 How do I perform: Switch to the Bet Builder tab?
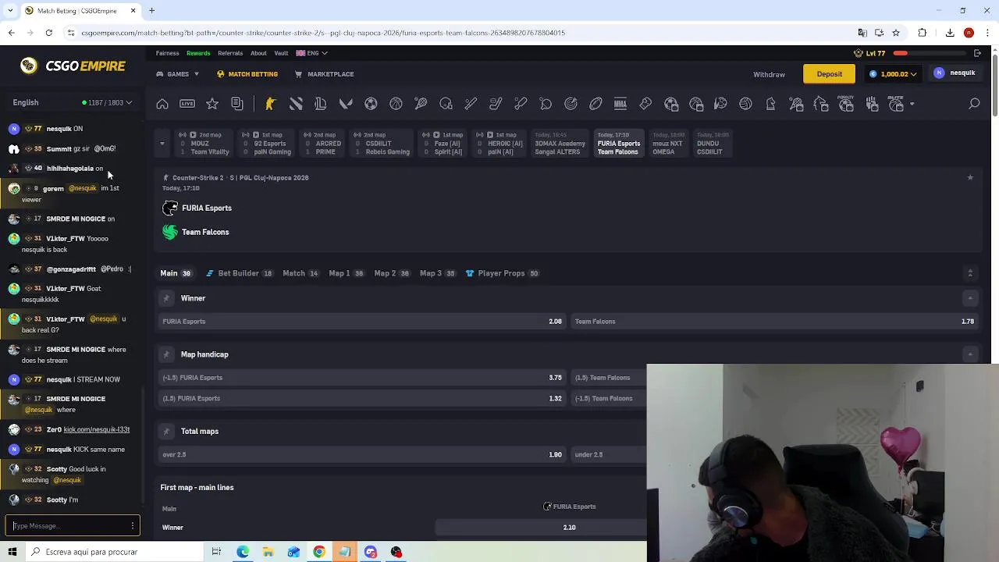pos(239,273)
